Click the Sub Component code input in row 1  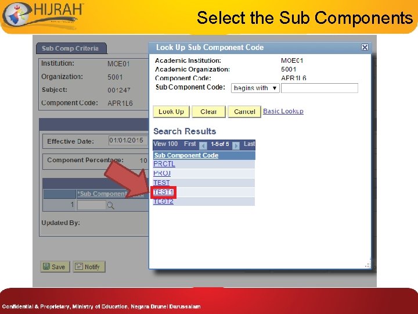point(92,205)
